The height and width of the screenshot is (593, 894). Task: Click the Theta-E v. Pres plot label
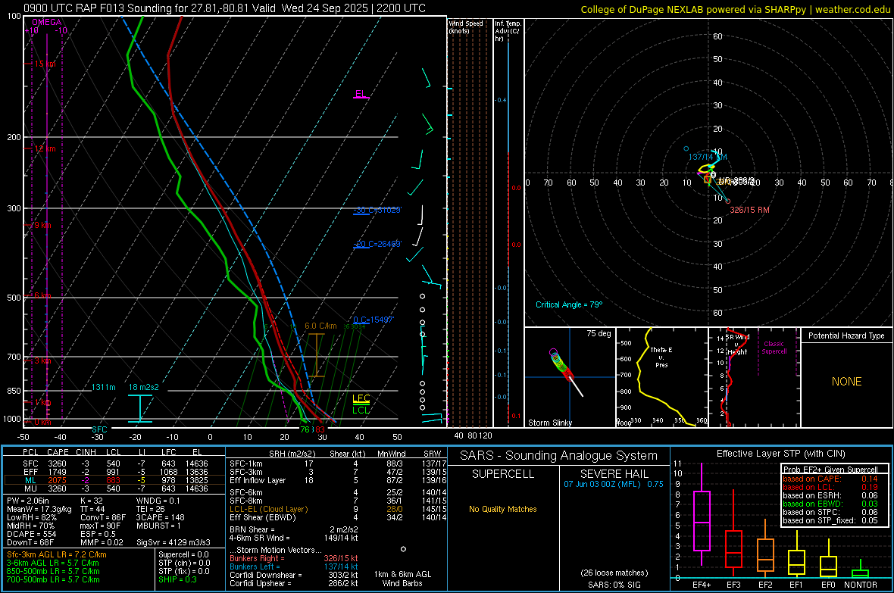(x=661, y=357)
